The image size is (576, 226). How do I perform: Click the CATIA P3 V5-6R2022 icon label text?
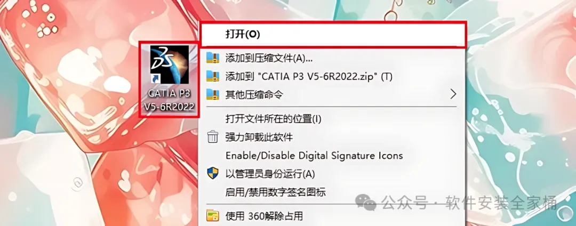coord(170,101)
